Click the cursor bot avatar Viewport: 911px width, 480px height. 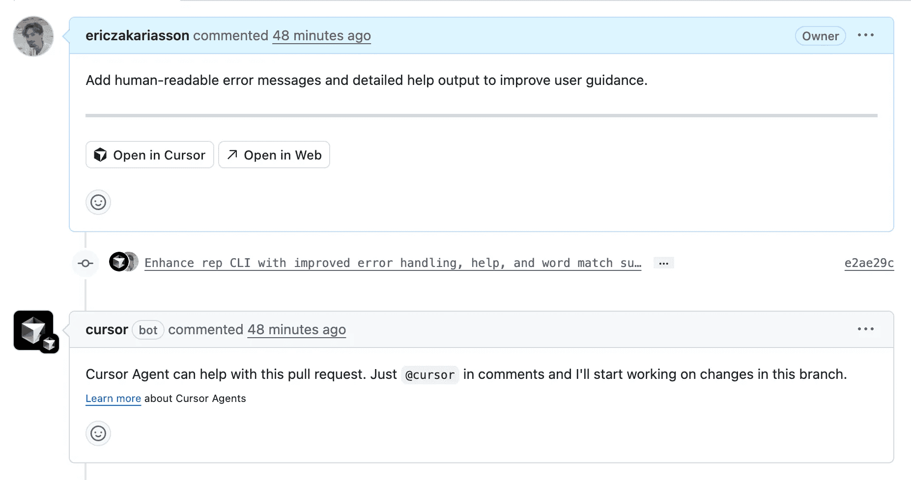point(33,330)
